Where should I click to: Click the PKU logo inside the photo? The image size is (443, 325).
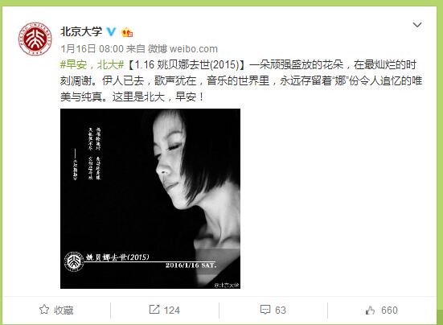pos(73,261)
